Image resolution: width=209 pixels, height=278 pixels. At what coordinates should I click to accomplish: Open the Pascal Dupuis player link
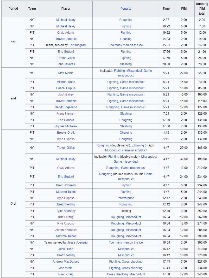66,88
